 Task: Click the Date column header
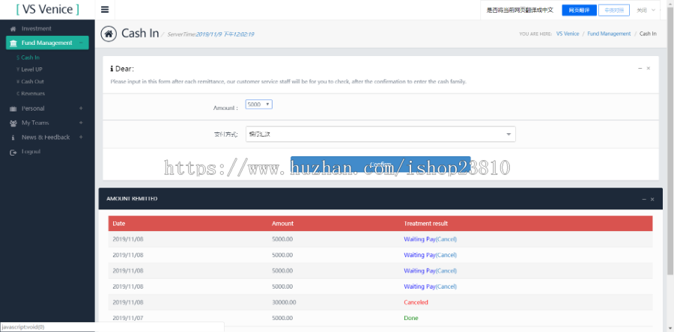click(x=119, y=224)
